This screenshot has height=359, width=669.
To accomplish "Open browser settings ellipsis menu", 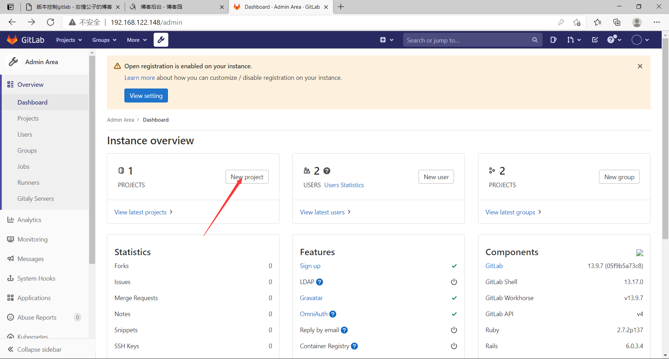I will tap(657, 22).
